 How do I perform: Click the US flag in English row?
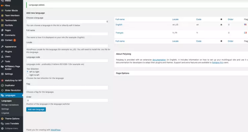[x=245, y=25]
